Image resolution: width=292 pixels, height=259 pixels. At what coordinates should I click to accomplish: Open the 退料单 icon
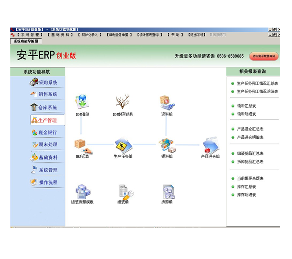(167, 102)
